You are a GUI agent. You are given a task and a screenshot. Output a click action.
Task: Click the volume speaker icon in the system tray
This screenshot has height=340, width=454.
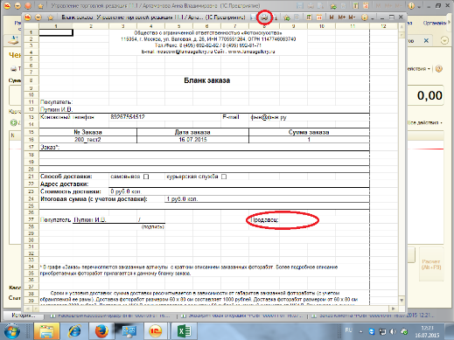pos(393,331)
